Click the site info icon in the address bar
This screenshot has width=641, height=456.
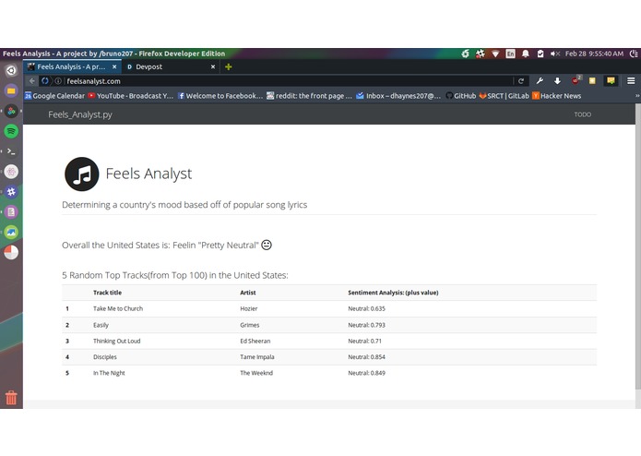[x=58, y=81]
